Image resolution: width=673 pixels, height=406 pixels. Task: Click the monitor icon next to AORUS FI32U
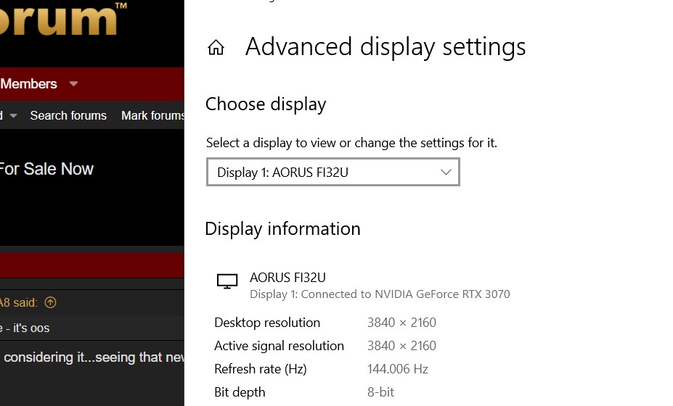click(227, 281)
